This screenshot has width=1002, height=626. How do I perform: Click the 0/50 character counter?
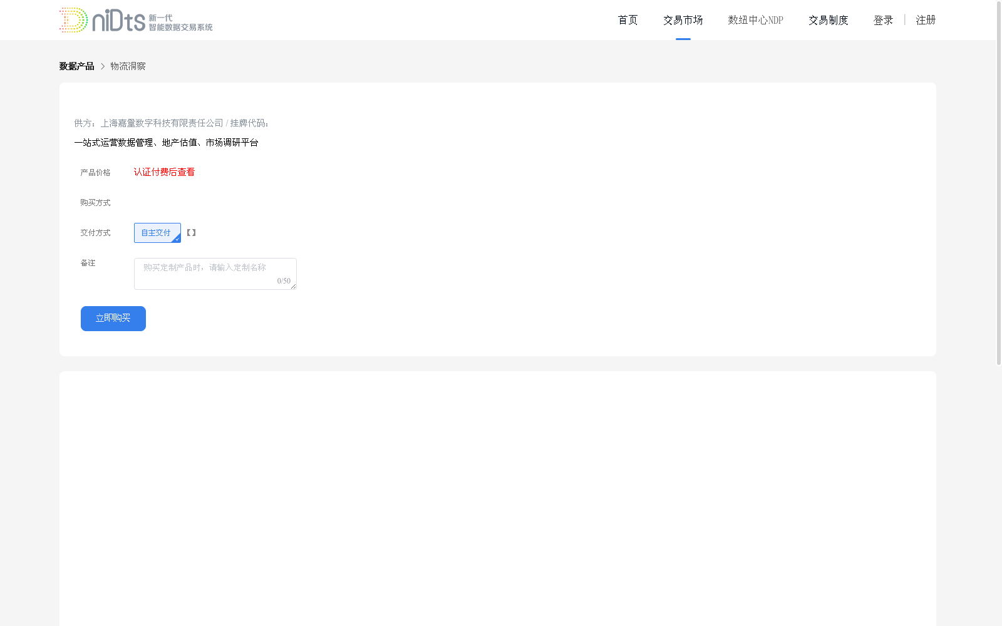tap(284, 281)
